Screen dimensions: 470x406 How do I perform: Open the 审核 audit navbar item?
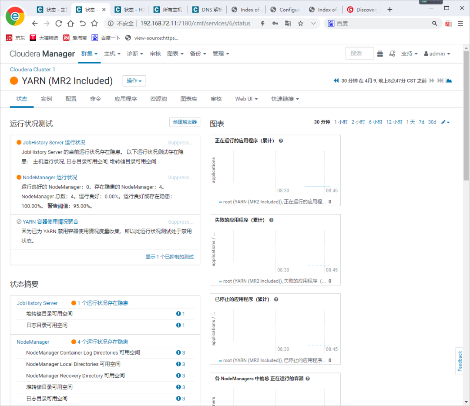tap(155, 54)
